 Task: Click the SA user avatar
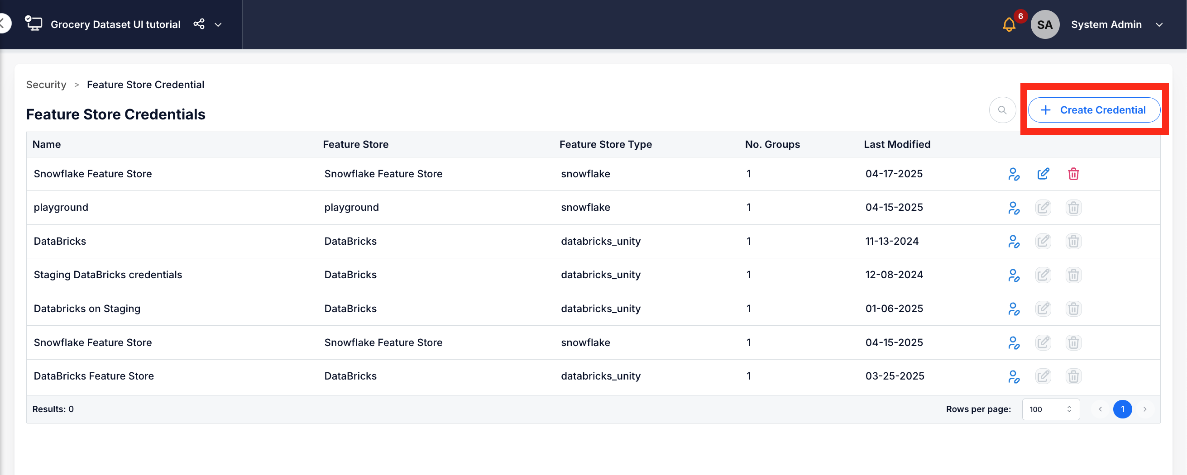click(x=1044, y=25)
